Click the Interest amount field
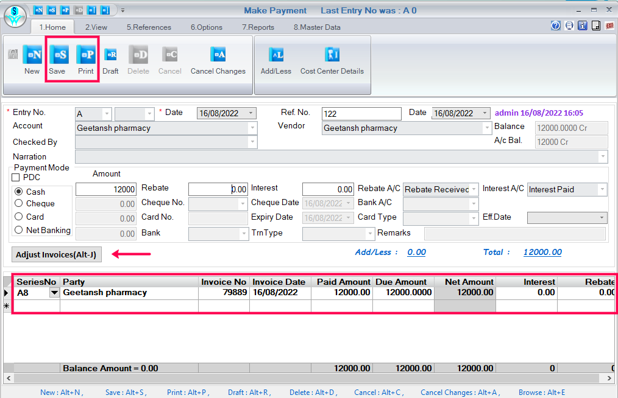618x398 pixels. click(x=328, y=189)
